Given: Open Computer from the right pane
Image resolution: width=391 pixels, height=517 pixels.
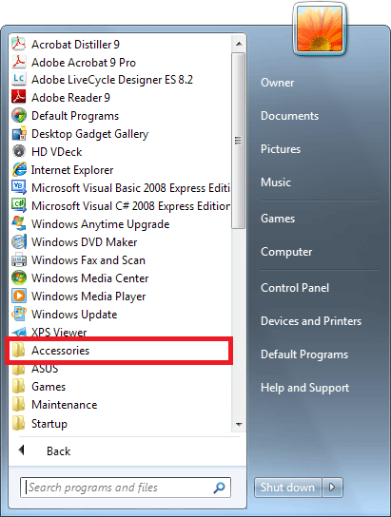Looking at the screenshot, I should point(286,252).
